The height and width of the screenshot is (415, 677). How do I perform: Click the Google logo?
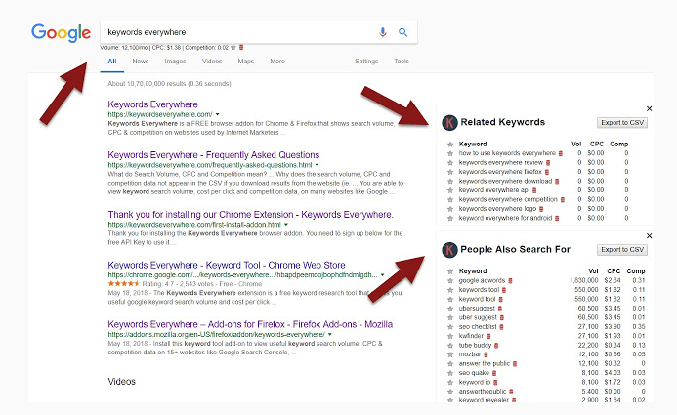(61, 33)
